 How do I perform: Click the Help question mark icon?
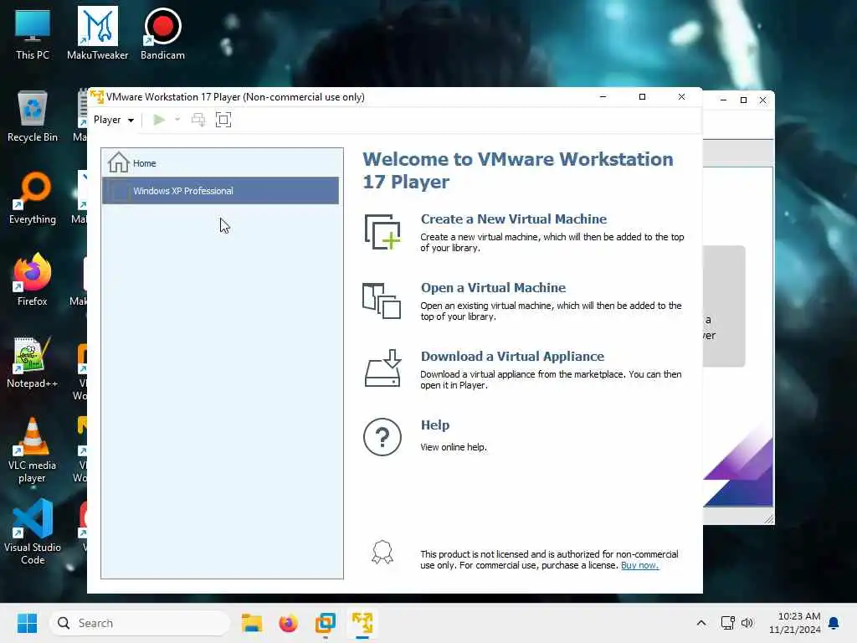(x=382, y=437)
